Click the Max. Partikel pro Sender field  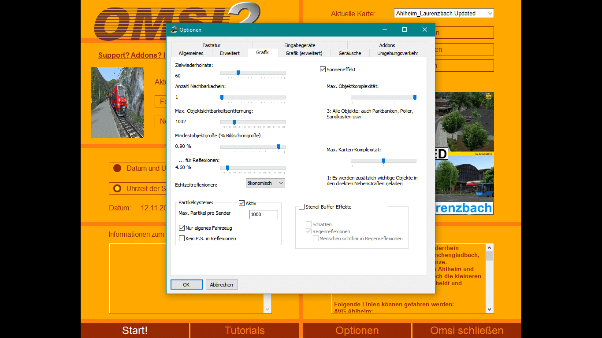pyautogui.click(x=264, y=214)
